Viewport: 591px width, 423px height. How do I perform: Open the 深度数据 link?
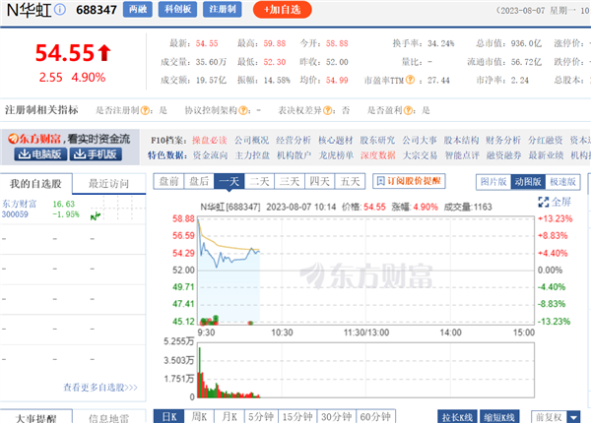[x=378, y=155]
